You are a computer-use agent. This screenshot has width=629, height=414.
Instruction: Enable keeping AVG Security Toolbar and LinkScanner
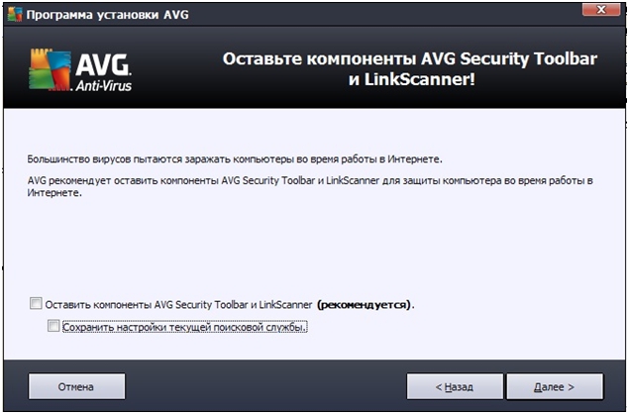(36, 303)
